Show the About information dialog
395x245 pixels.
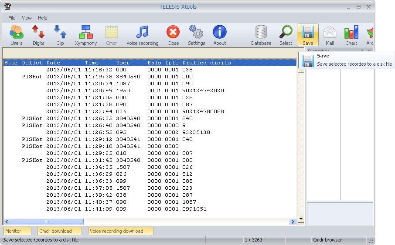click(x=220, y=35)
